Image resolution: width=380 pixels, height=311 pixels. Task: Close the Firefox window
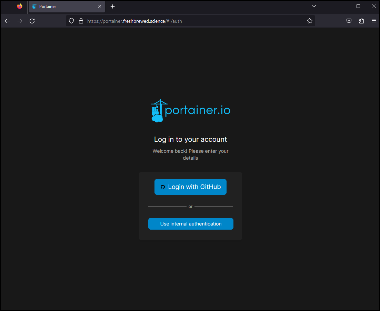[374, 6]
